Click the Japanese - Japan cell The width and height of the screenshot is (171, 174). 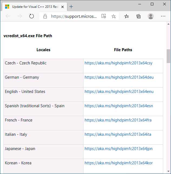coord(43,152)
